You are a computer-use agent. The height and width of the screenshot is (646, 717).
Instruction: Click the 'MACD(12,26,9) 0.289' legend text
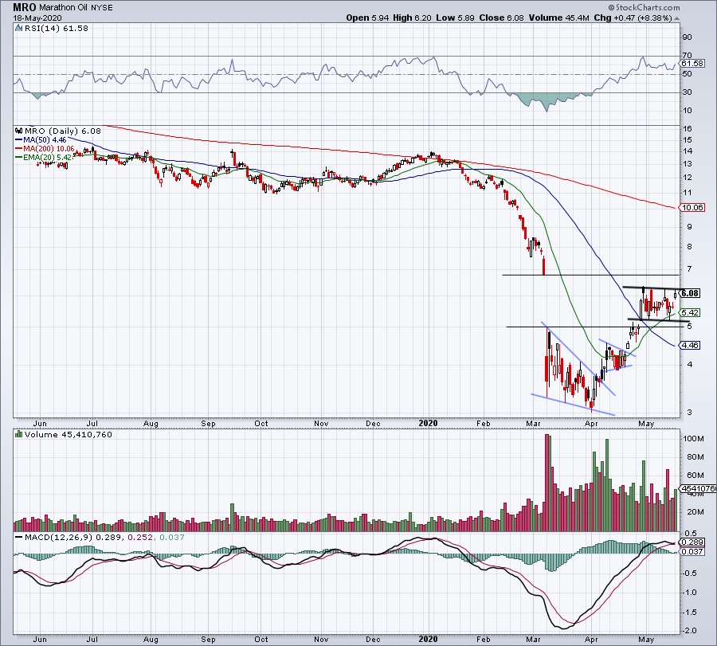pos(73,537)
